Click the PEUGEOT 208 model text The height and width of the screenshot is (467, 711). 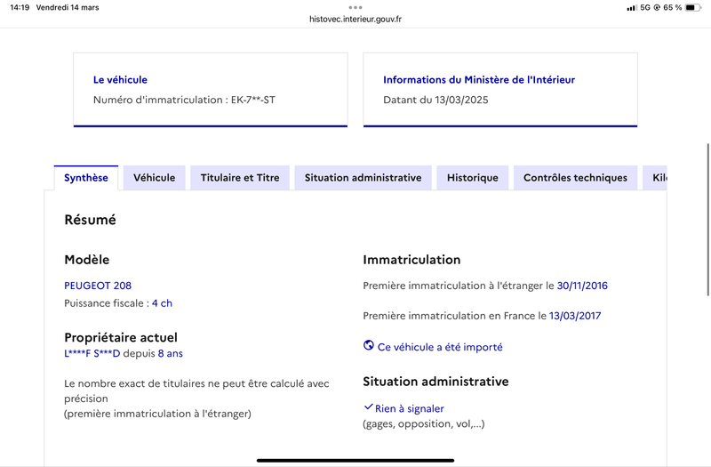coord(98,286)
